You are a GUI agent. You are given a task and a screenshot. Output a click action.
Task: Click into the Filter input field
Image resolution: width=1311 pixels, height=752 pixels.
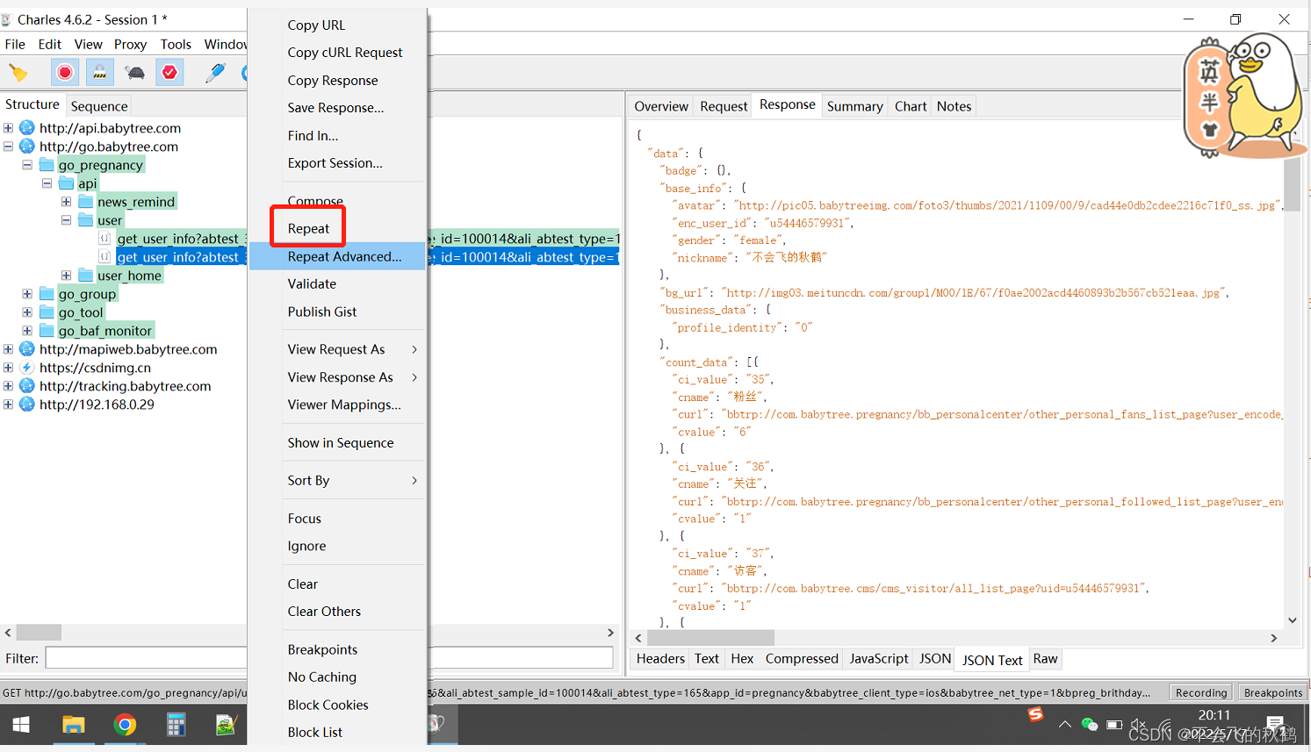pos(328,658)
